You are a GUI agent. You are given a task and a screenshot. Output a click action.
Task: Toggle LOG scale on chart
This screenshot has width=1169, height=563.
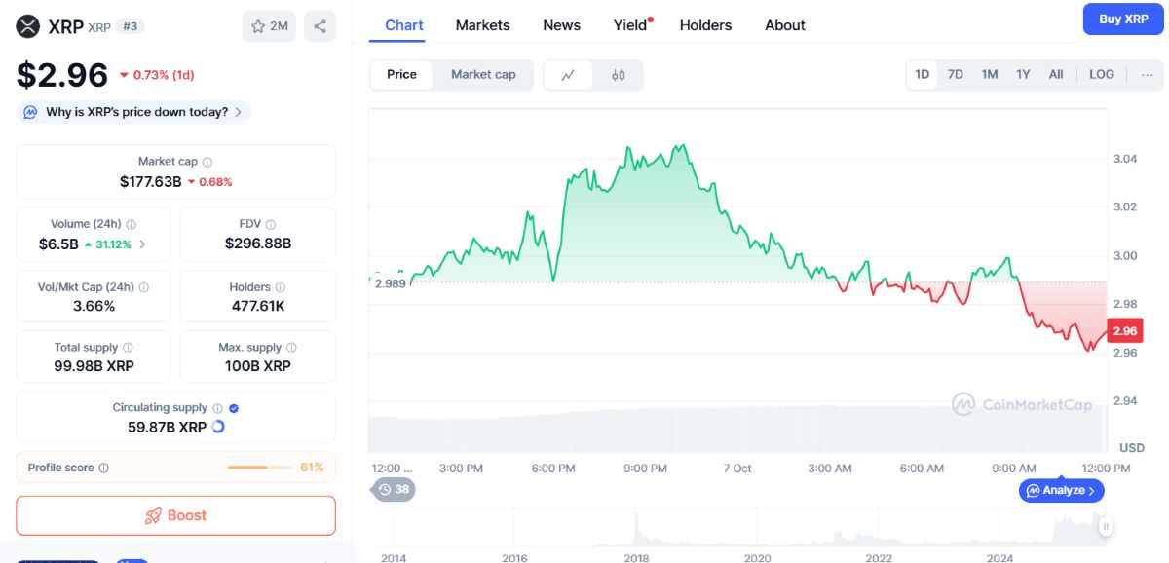(x=1102, y=74)
